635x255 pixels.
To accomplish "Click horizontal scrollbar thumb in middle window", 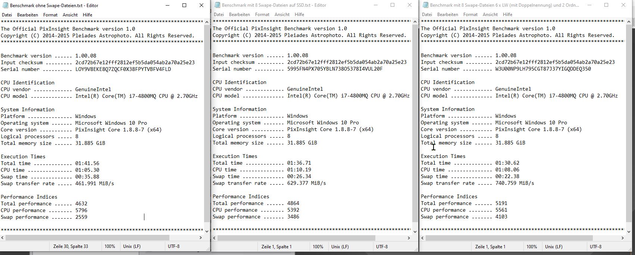I will 296,237.
